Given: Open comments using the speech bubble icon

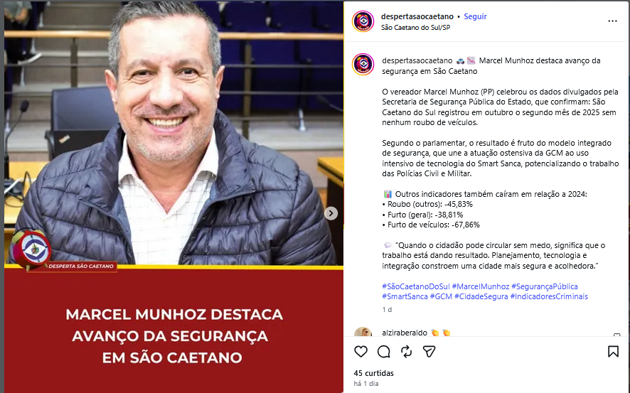Looking at the screenshot, I should point(384,352).
